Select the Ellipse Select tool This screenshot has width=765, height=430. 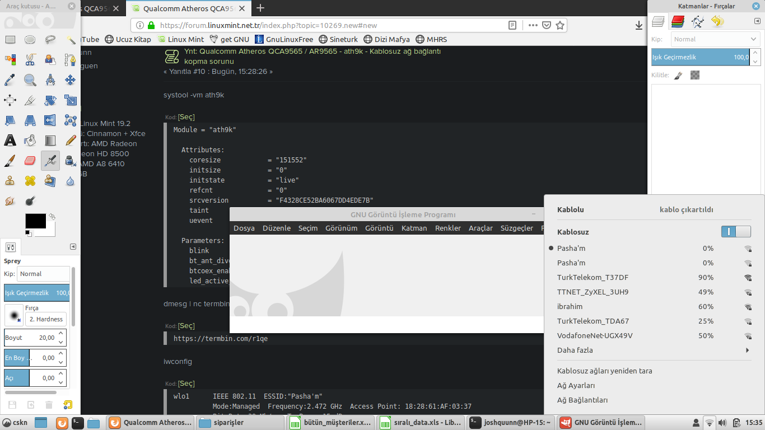(30, 40)
